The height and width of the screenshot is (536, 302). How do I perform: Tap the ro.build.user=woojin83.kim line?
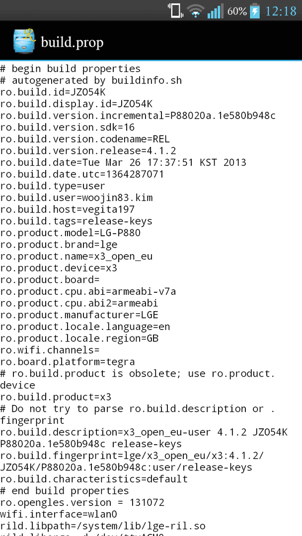point(76,198)
